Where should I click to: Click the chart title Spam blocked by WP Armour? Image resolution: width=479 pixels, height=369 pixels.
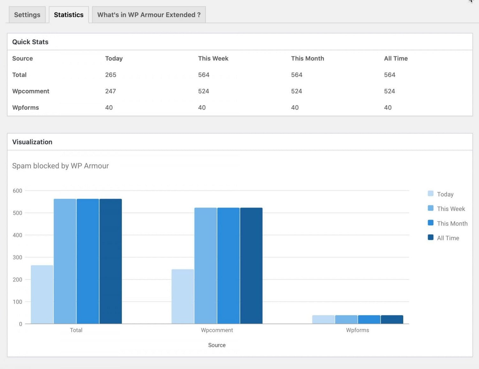tap(60, 166)
